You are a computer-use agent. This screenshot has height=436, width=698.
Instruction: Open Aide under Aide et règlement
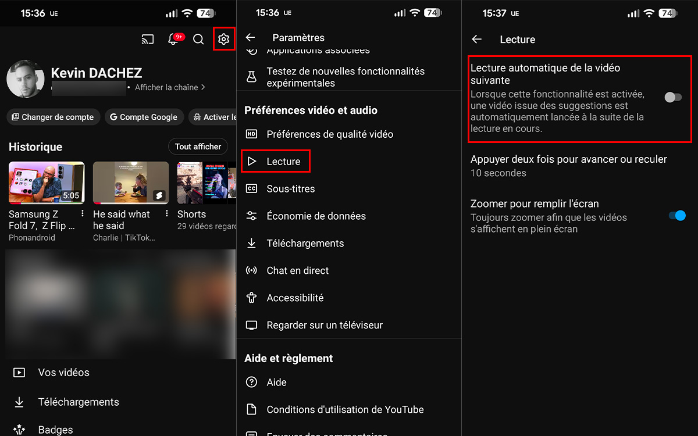coord(277,382)
